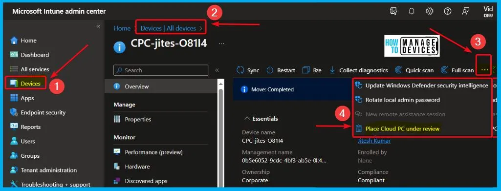The width and height of the screenshot is (501, 191).
Task: Click the device menu Search field
Action: pos(161,70)
